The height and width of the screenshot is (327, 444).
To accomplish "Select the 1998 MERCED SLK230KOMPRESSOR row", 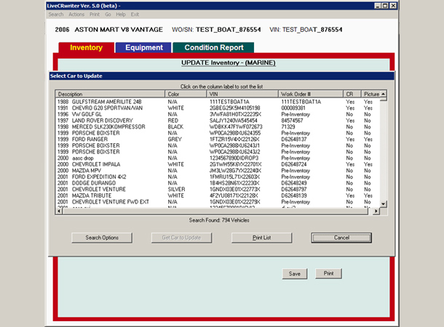I will (x=218, y=126).
